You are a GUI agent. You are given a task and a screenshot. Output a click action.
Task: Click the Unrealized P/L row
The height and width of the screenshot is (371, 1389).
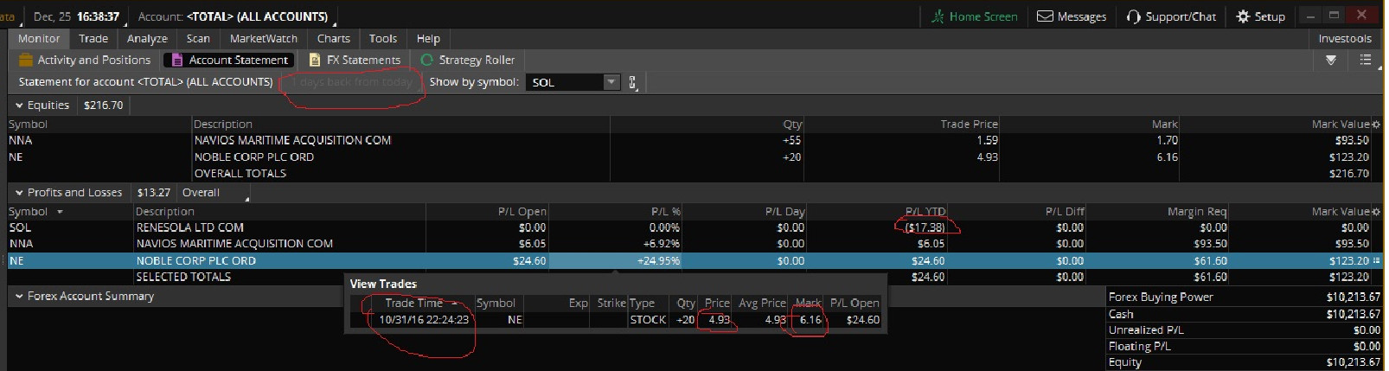point(1244,329)
